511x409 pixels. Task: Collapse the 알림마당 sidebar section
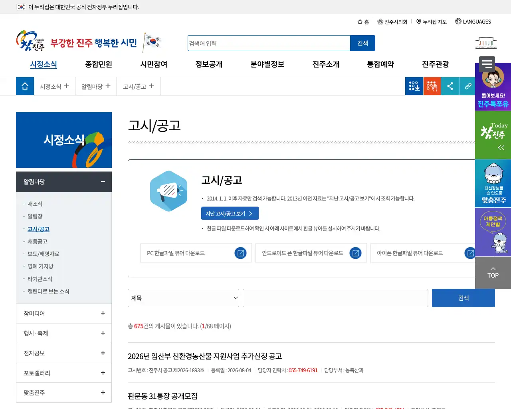pyautogui.click(x=64, y=182)
